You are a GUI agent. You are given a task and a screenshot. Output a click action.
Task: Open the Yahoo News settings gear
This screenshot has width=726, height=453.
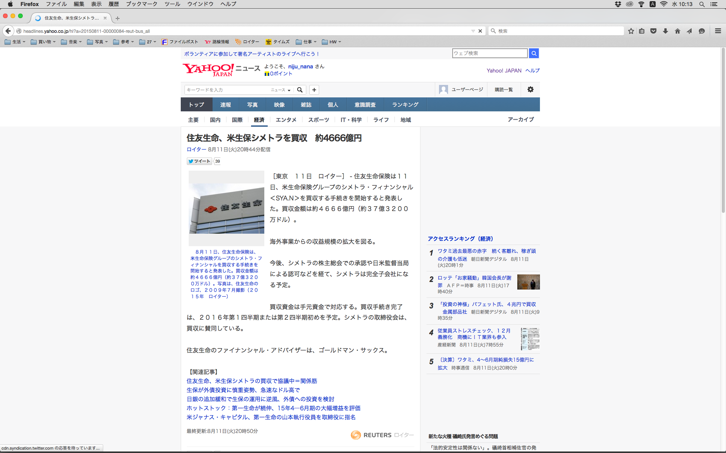[x=530, y=89]
